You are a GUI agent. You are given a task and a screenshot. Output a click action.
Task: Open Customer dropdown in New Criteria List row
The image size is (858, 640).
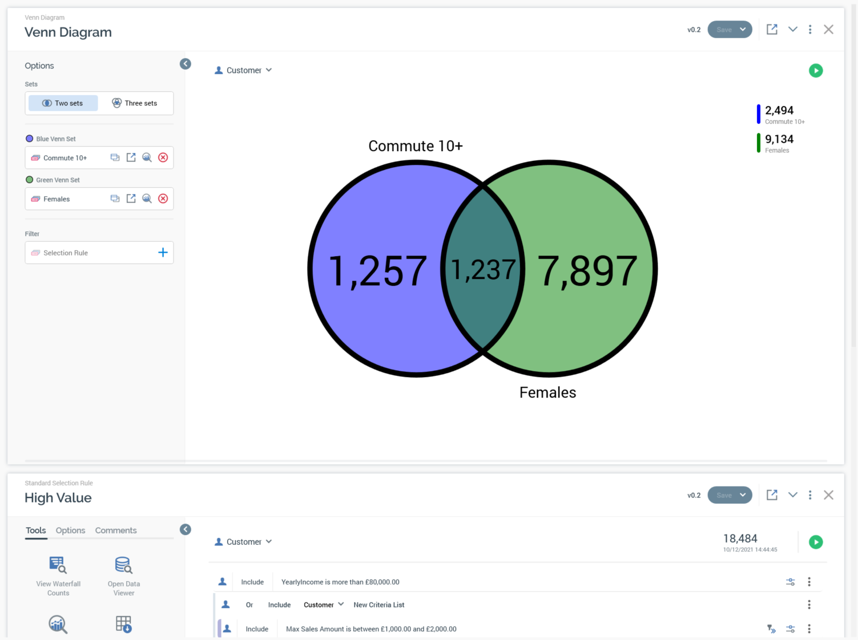323,605
